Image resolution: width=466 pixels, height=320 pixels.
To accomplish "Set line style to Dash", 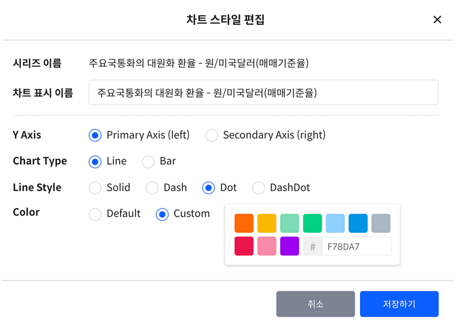I will point(152,187).
